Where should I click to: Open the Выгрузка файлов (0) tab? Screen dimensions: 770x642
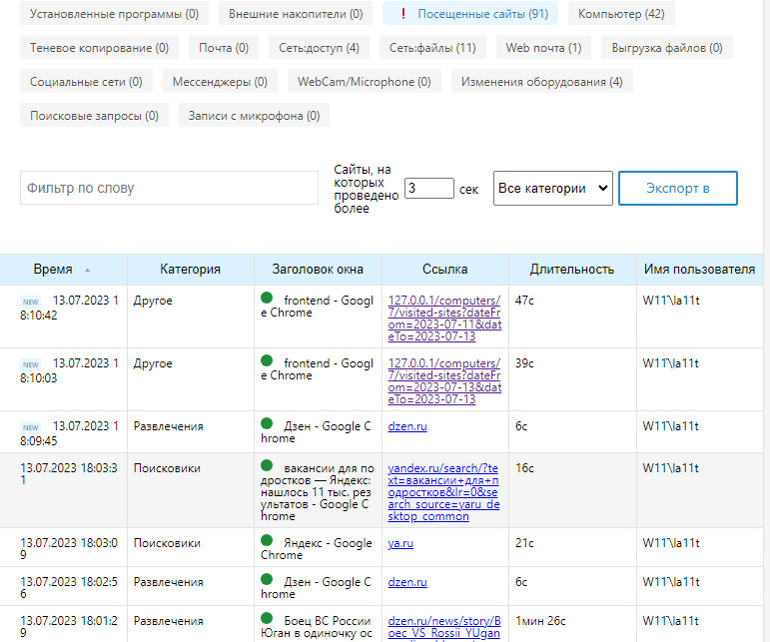point(667,48)
